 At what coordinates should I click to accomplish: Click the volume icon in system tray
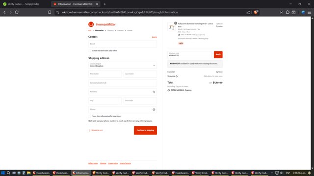(x=281, y=173)
